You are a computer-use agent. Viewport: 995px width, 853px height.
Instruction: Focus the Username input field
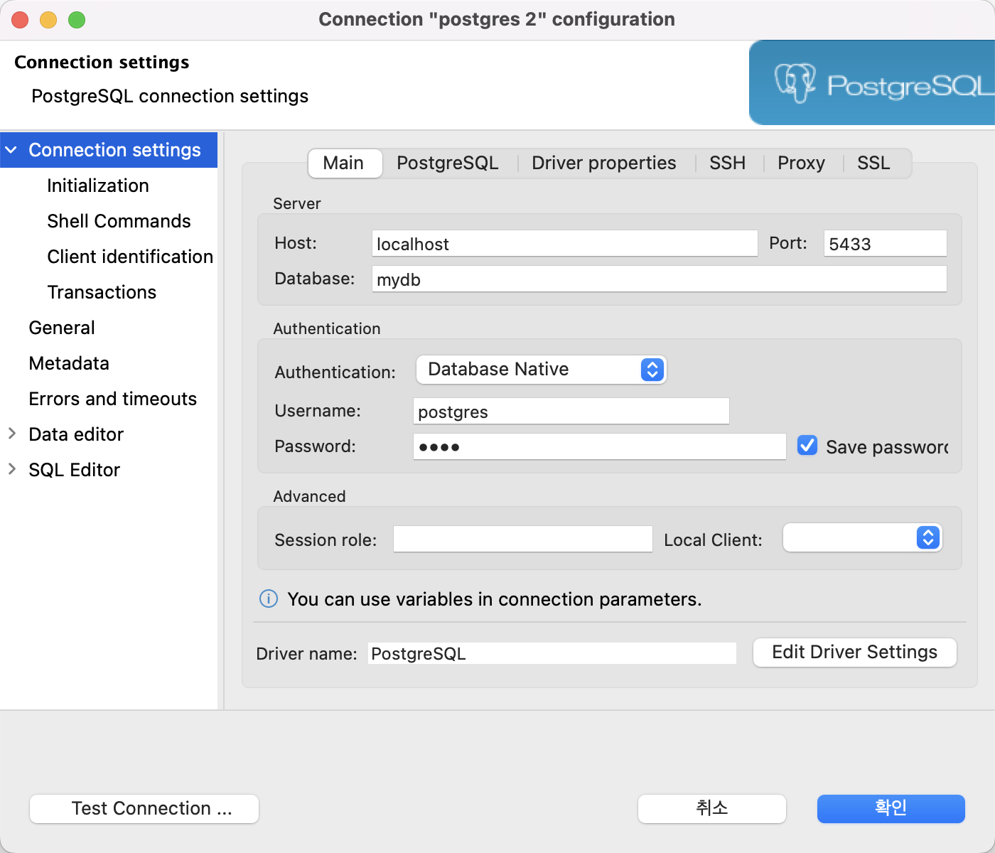pos(571,411)
